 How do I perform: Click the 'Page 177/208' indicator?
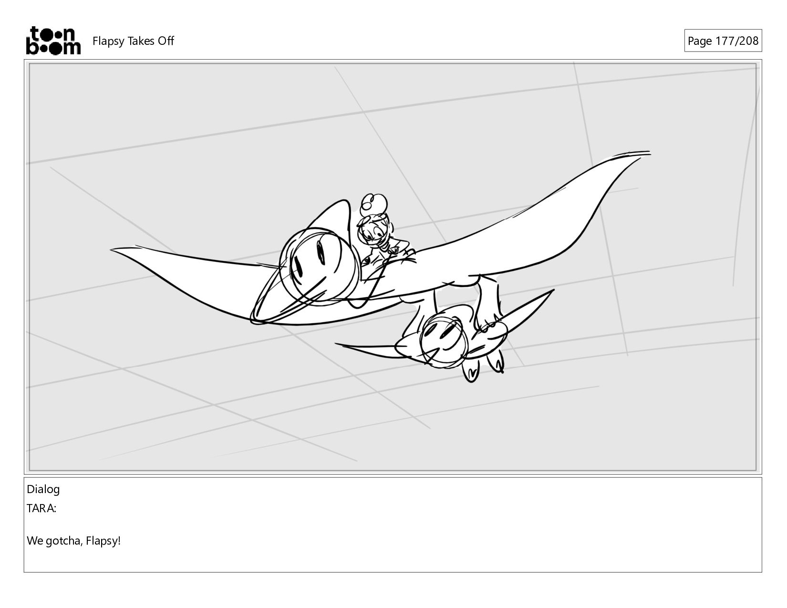[x=723, y=41]
